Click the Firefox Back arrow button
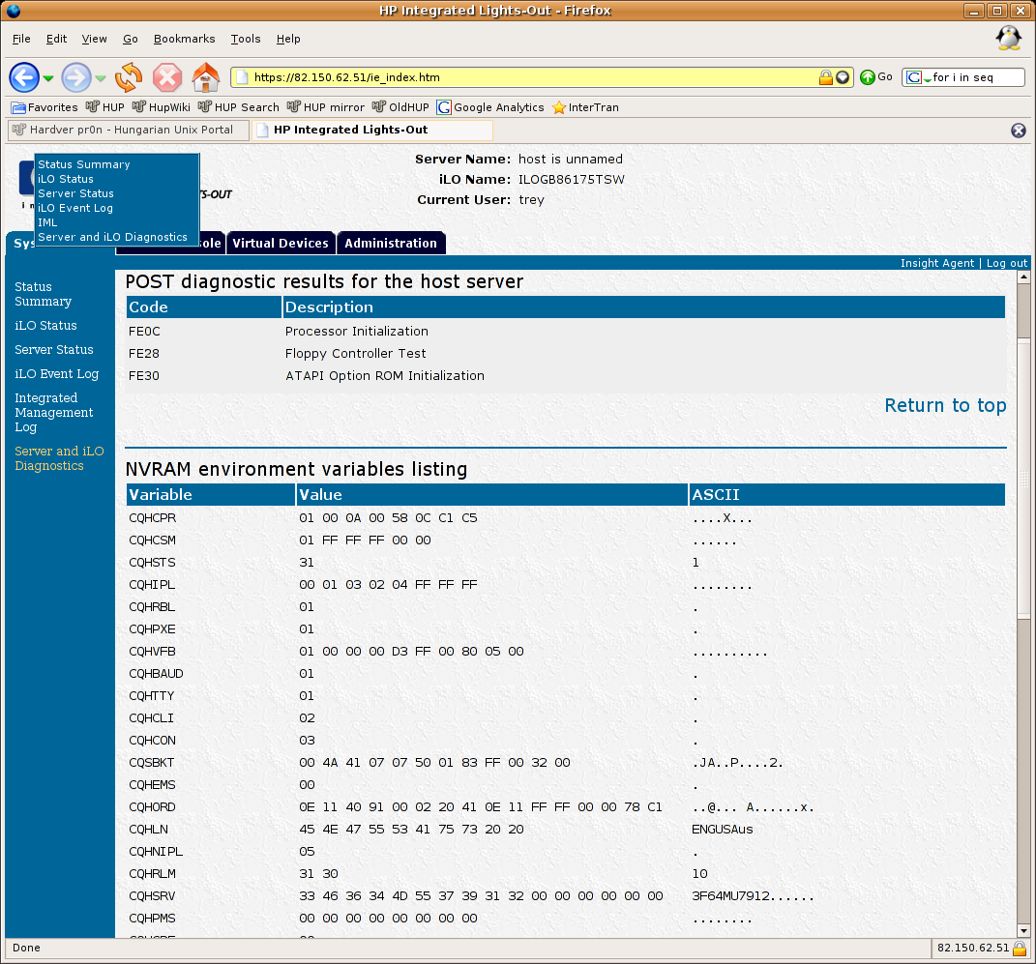The height and width of the screenshot is (964, 1036). (24, 78)
